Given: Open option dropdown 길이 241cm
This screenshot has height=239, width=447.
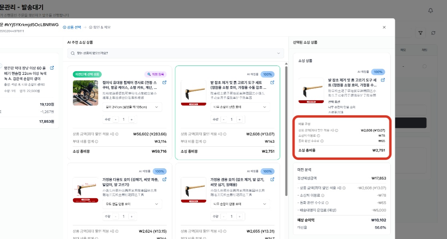Looking at the screenshot, I should pos(132,107).
